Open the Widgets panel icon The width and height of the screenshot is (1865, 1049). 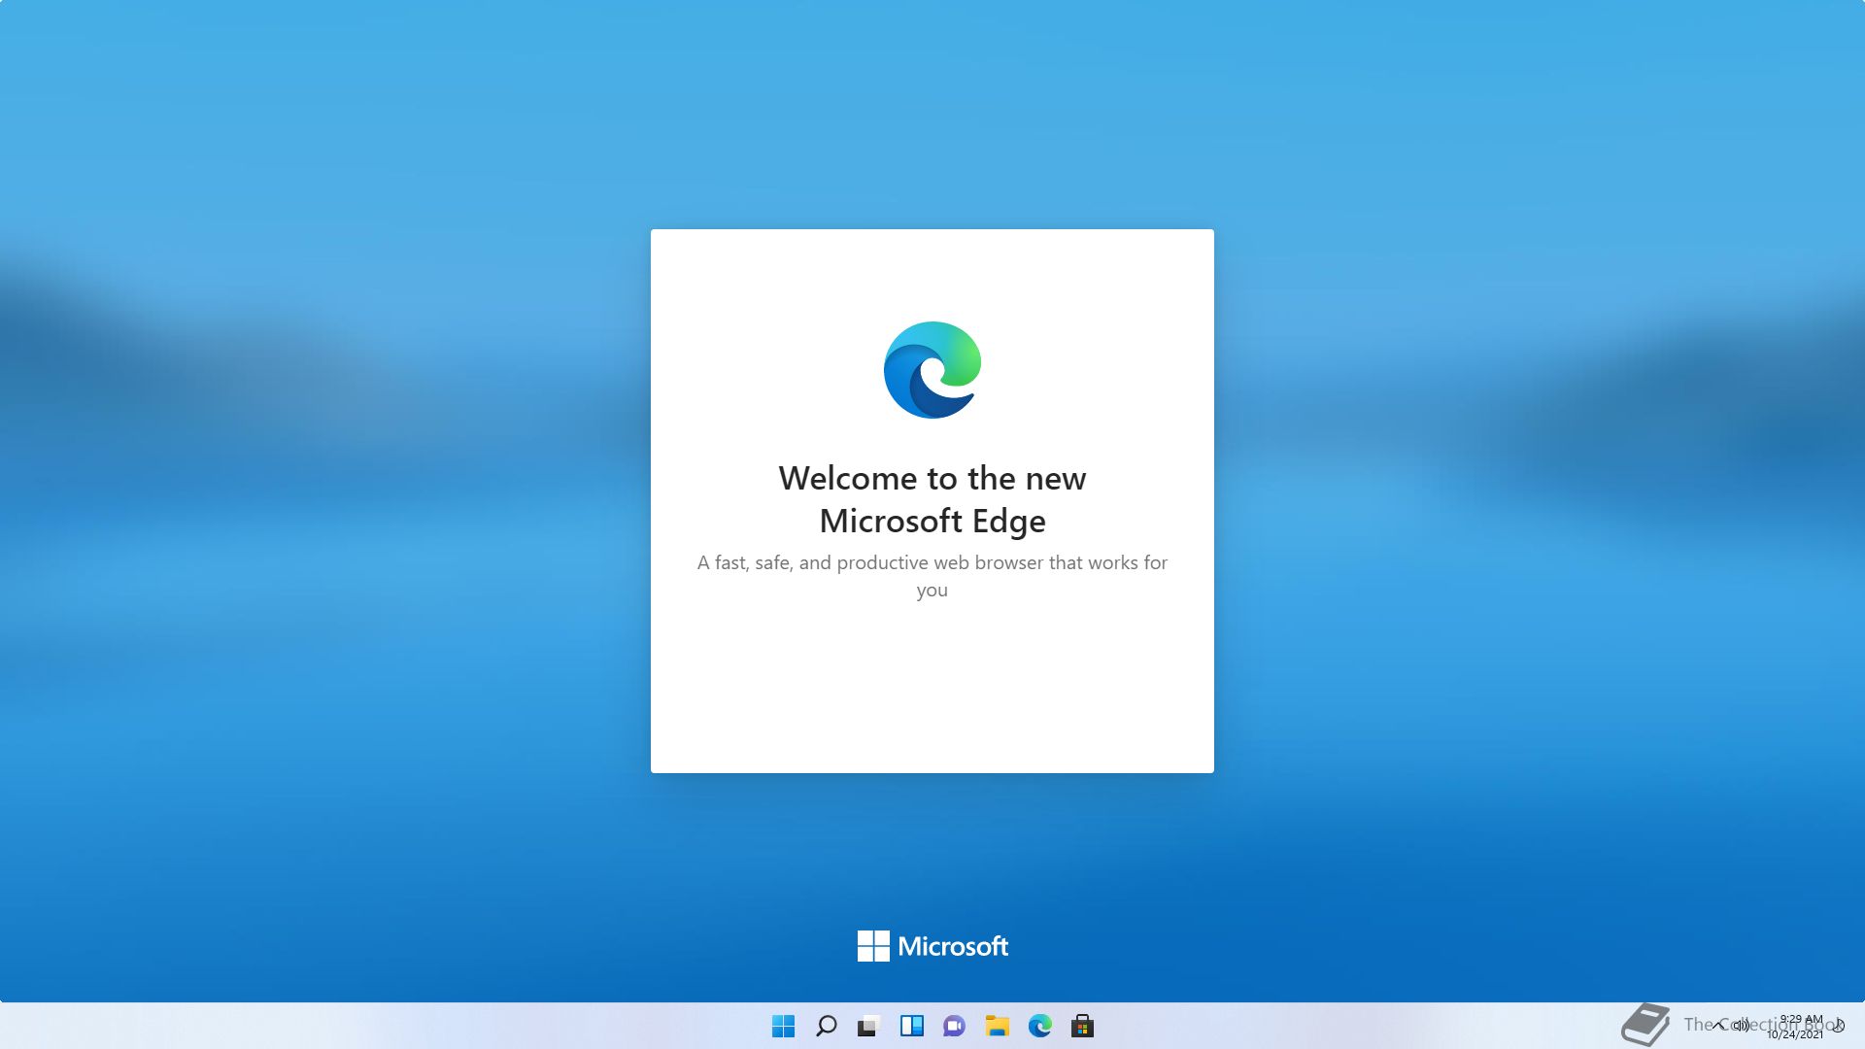(x=912, y=1026)
